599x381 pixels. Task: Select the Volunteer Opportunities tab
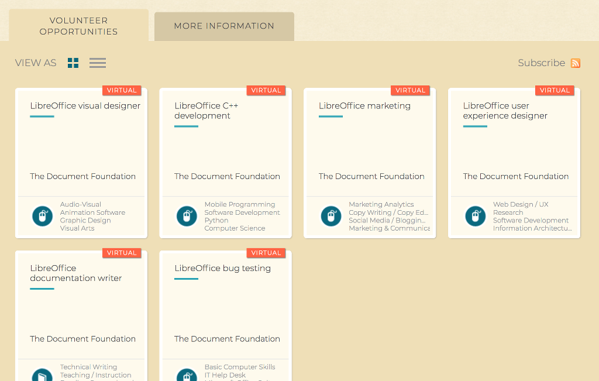click(79, 26)
